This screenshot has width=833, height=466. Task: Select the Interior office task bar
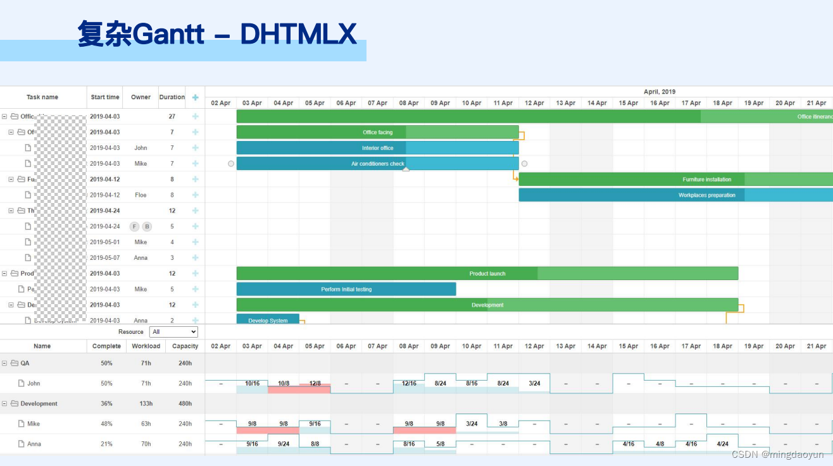(x=378, y=148)
